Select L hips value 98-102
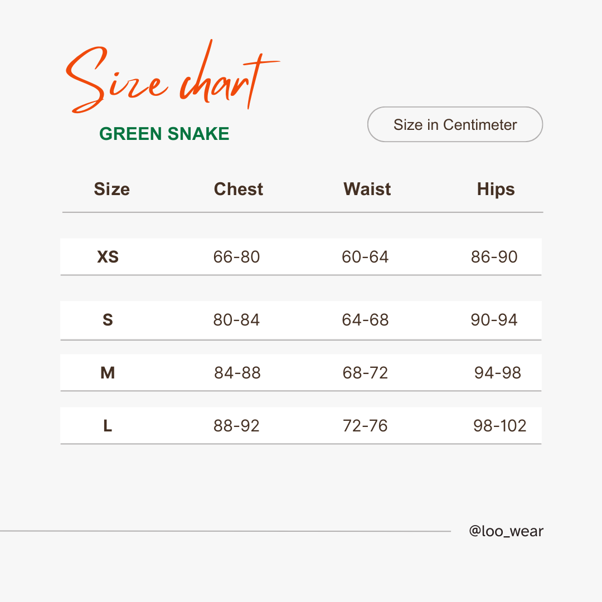Screen dimensions: 602x602 coord(499,426)
